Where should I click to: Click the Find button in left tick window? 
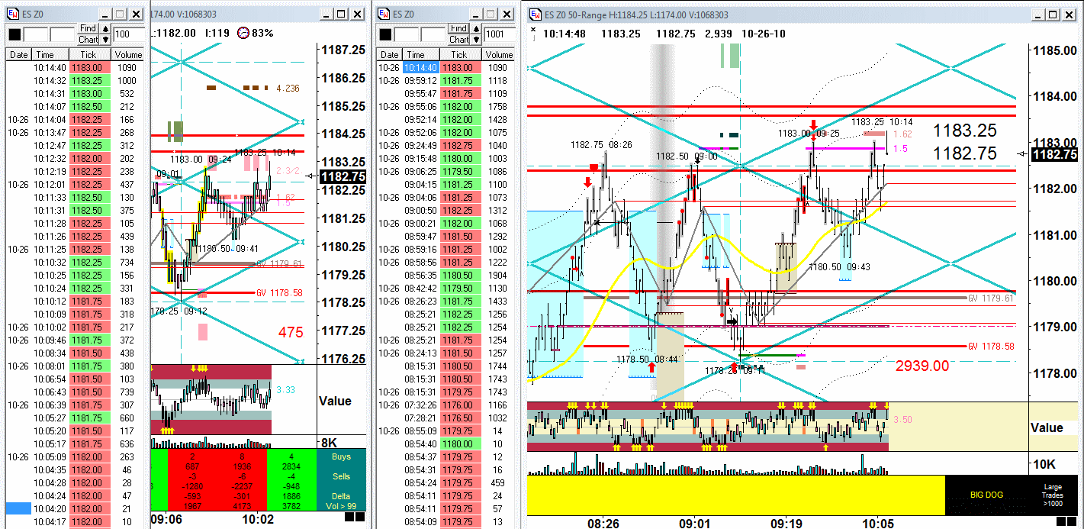[88, 28]
